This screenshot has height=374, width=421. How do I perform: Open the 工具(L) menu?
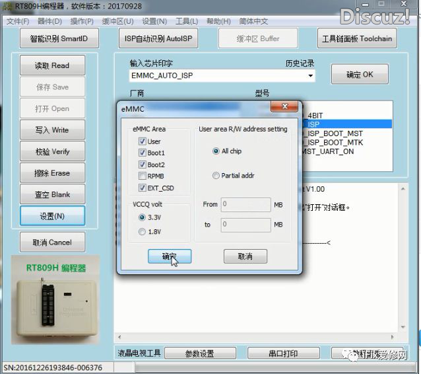[187, 21]
